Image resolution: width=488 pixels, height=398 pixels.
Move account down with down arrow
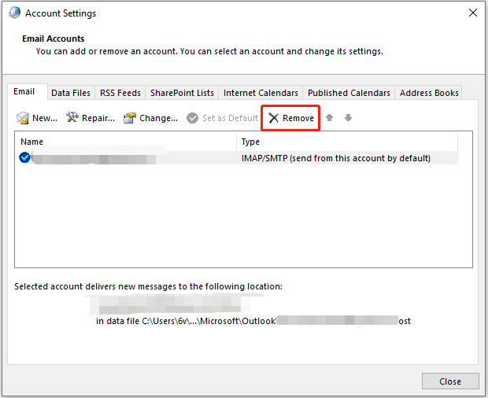point(348,118)
